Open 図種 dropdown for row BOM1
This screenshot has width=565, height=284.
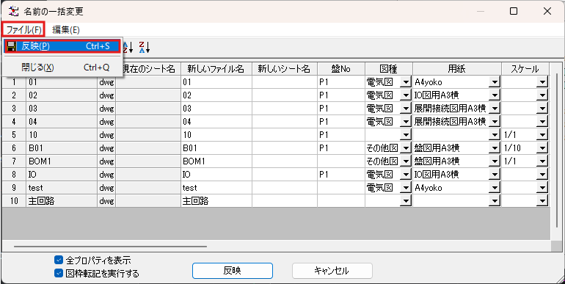point(406,161)
